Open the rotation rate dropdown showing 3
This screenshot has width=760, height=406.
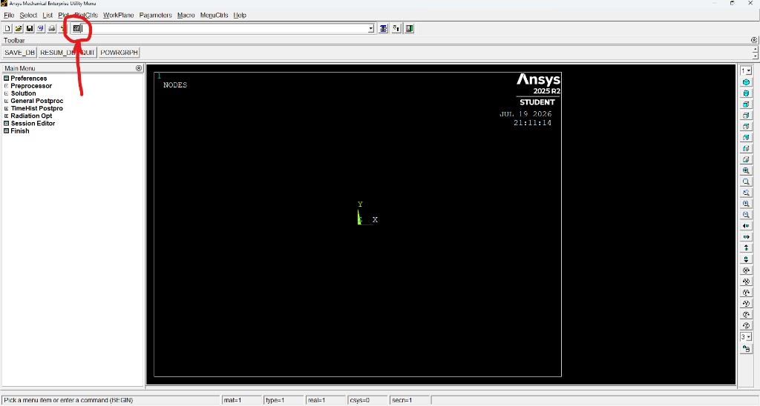pos(746,337)
